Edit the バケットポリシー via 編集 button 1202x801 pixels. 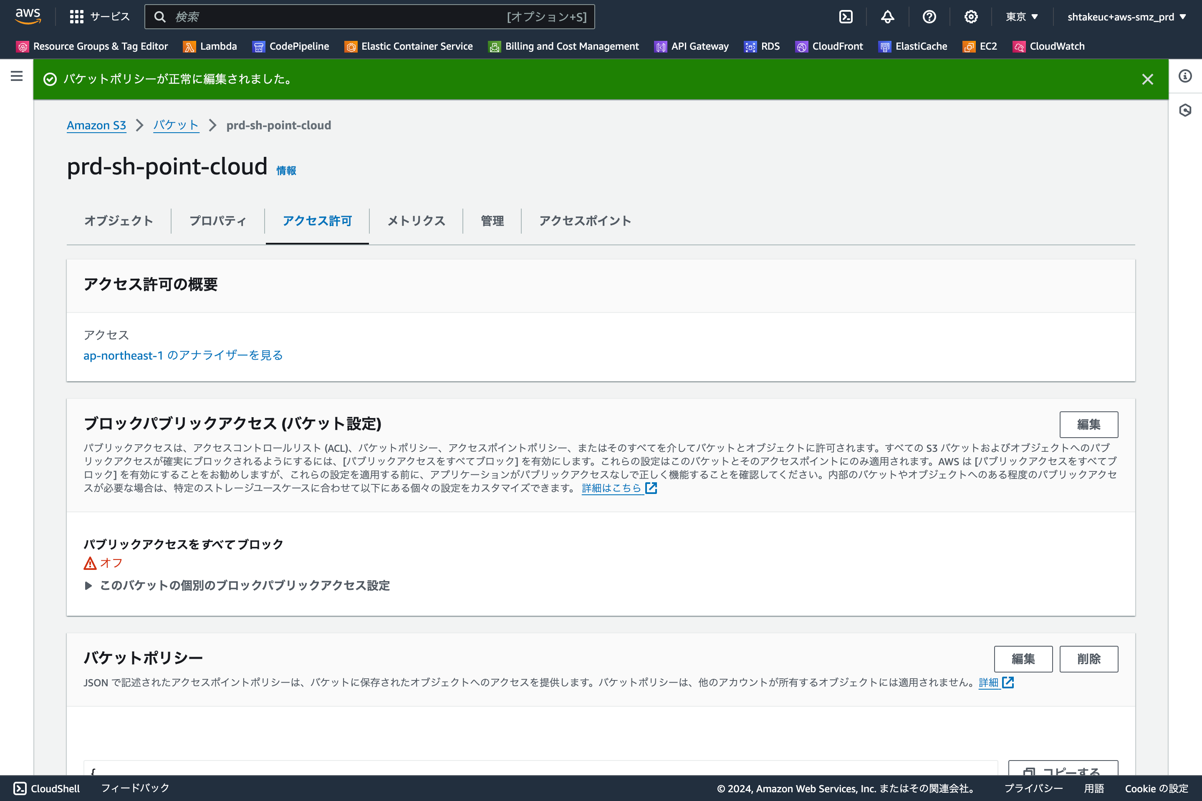pyautogui.click(x=1023, y=659)
